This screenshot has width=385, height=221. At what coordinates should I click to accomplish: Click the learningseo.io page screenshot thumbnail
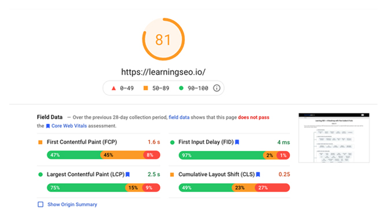coord(334,138)
